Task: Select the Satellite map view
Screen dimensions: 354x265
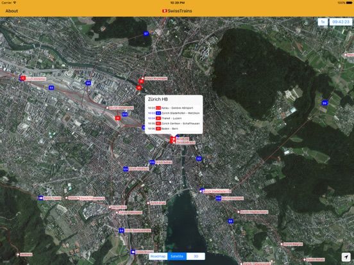Action: [x=177, y=256]
